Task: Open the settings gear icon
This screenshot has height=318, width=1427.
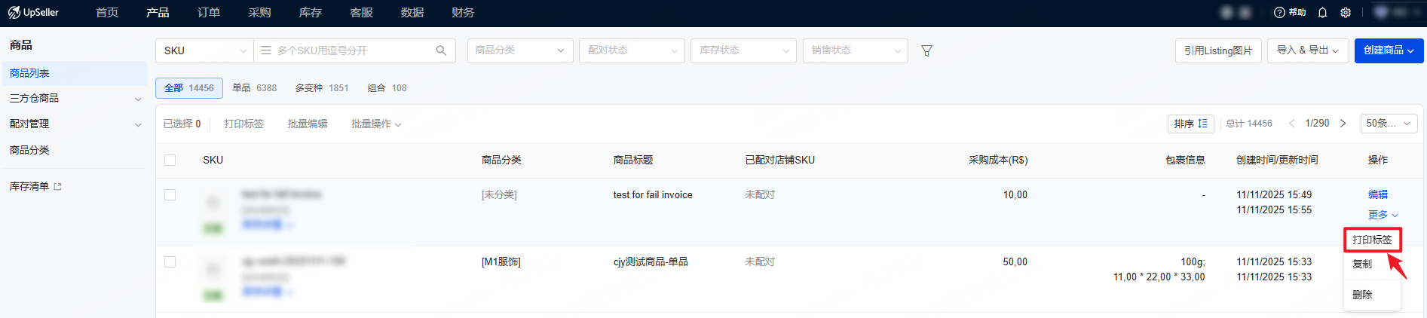Action: tap(1346, 13)
